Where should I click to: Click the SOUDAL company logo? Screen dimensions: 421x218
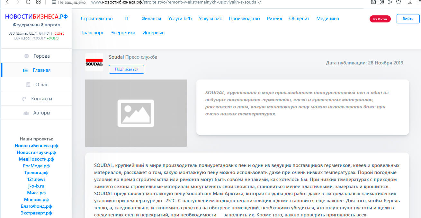[94, 62]
